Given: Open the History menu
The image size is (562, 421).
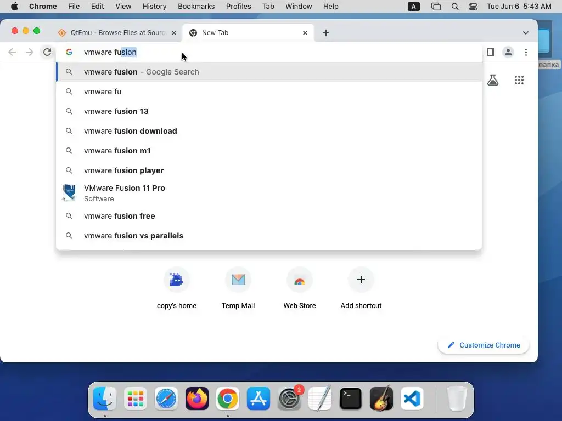Looking at the screenshot, I should pos(154,7).
